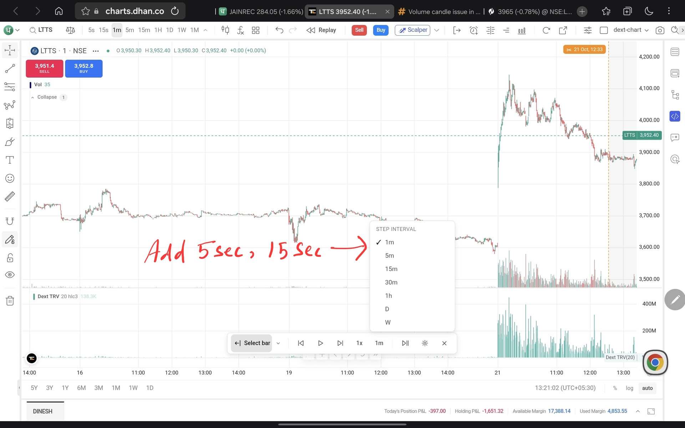
Task: Click the 3,951.4 SELL price button
Action: (x=45, y=68)
